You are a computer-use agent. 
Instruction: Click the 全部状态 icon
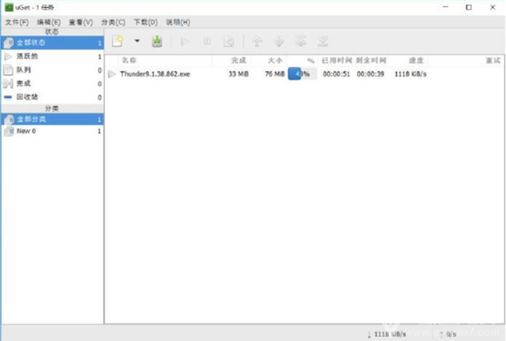[x=9, y=43]
